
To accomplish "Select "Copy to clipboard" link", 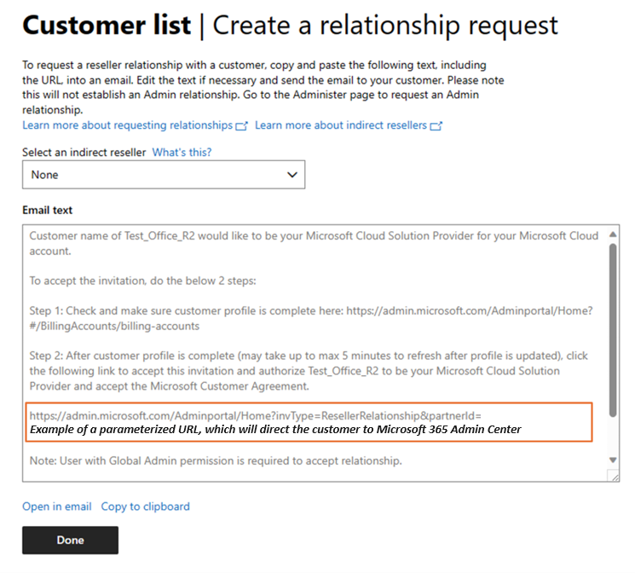I will (146, 506).
